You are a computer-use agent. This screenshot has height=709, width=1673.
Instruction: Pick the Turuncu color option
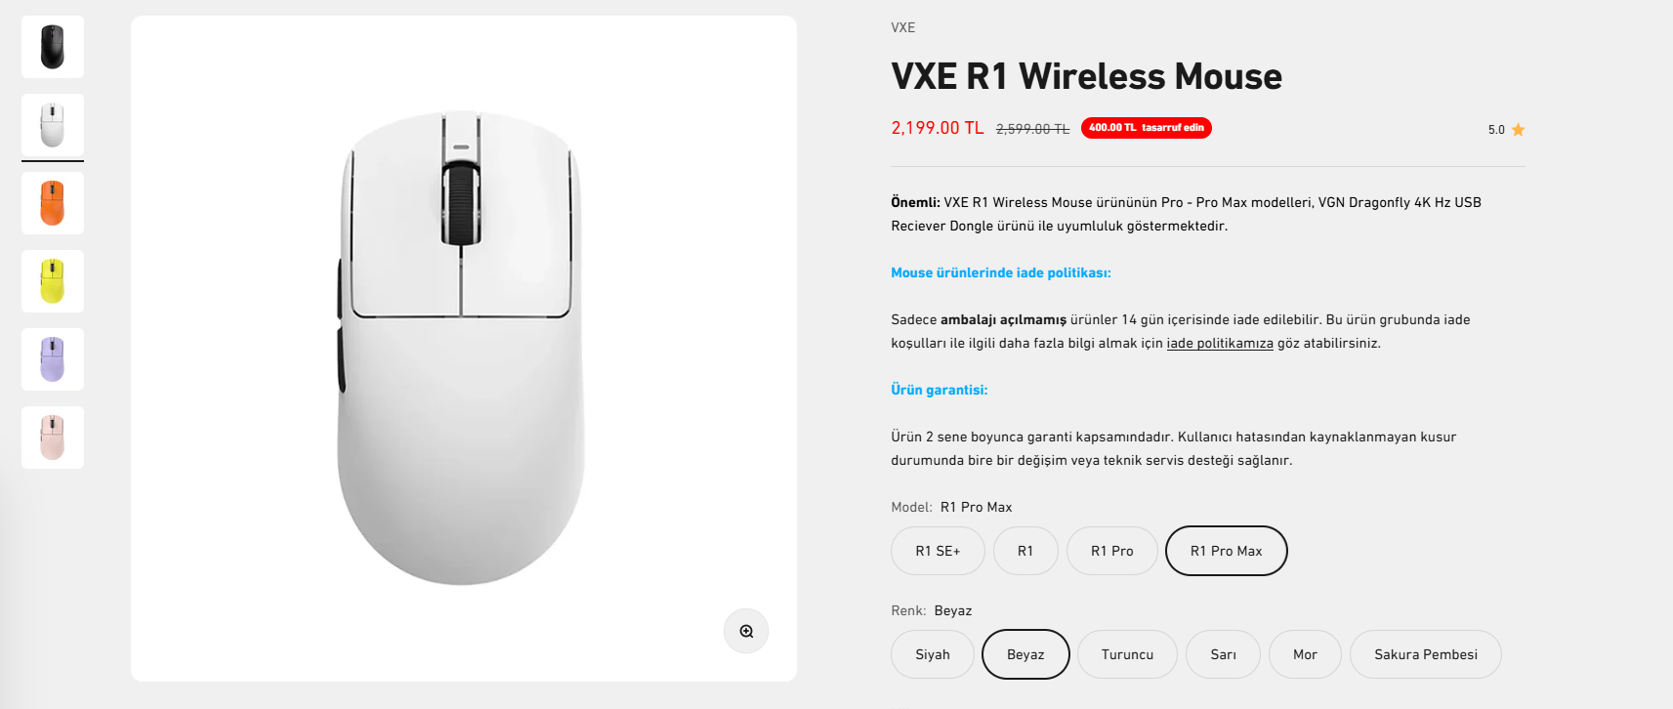coord(1127,654)
